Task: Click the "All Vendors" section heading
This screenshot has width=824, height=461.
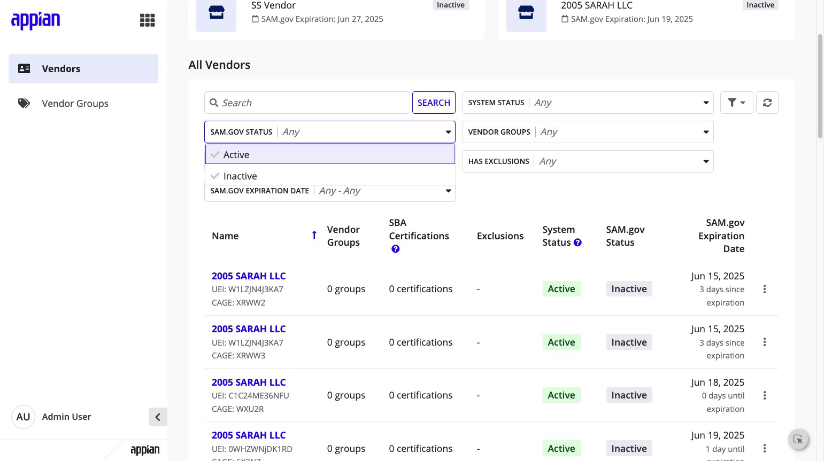Action: coord(219,65)
